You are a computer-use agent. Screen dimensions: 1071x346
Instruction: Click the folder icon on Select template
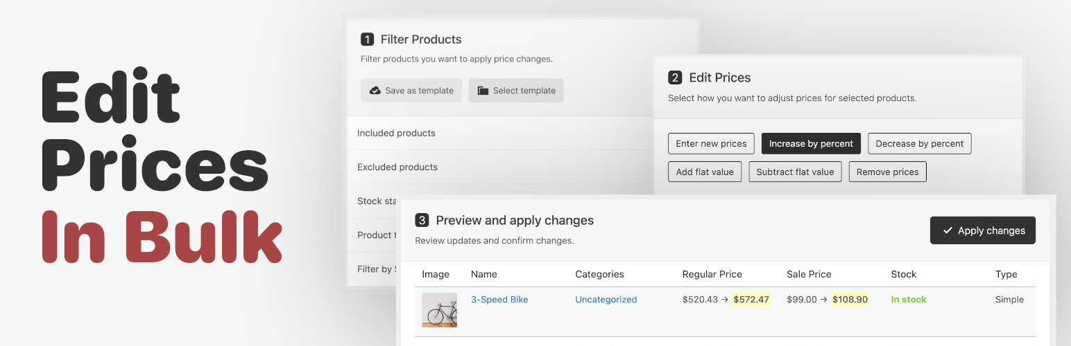483,91
